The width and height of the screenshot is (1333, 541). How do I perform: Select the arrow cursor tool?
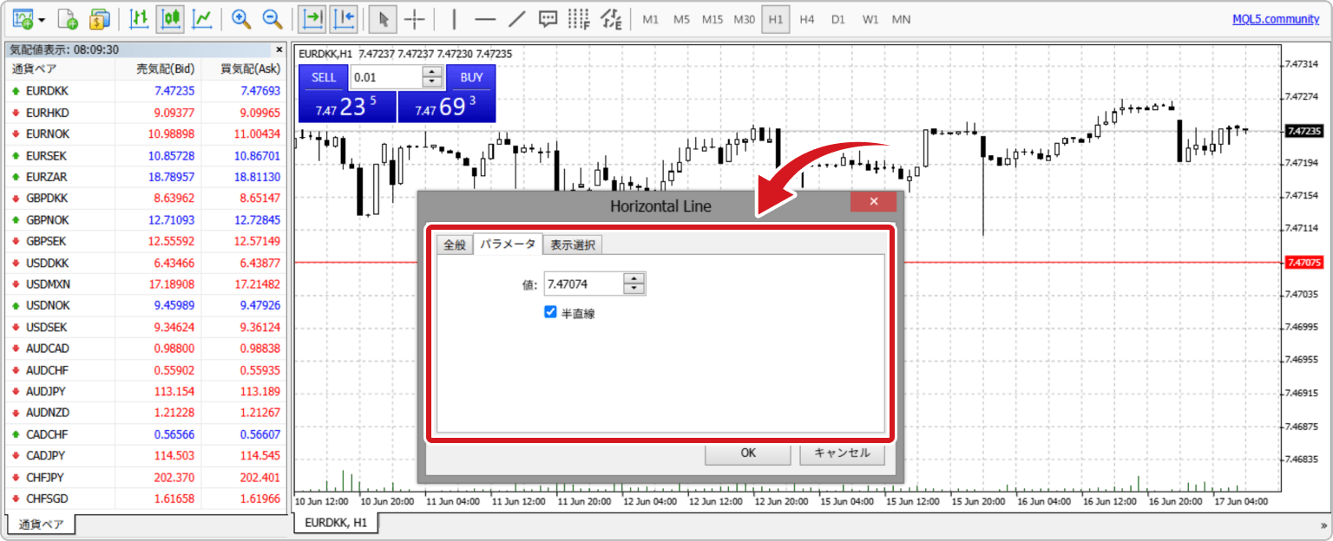383,18
